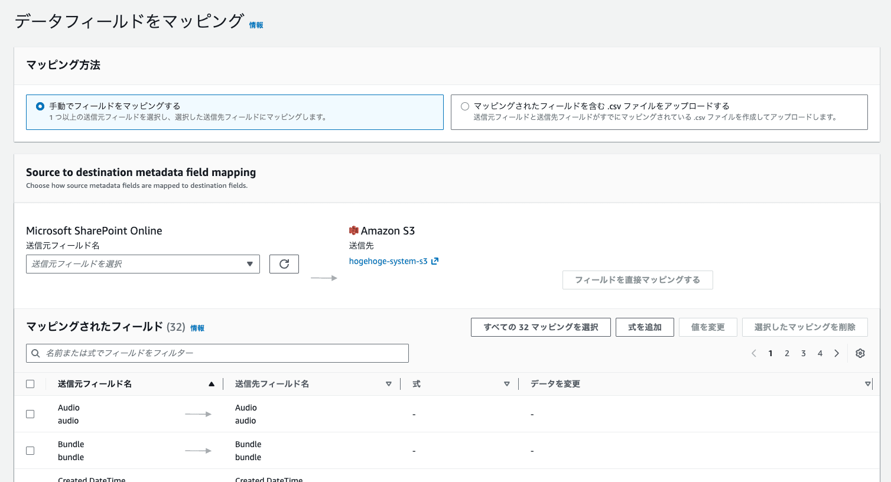Select .csv ファイルをアップロードする radio option
891x482 pixels.
pos(465,106)
